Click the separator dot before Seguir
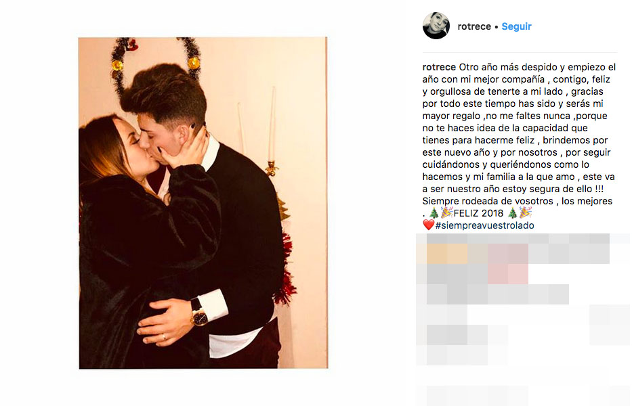The image size is (632, 406). tap(496, 27)
